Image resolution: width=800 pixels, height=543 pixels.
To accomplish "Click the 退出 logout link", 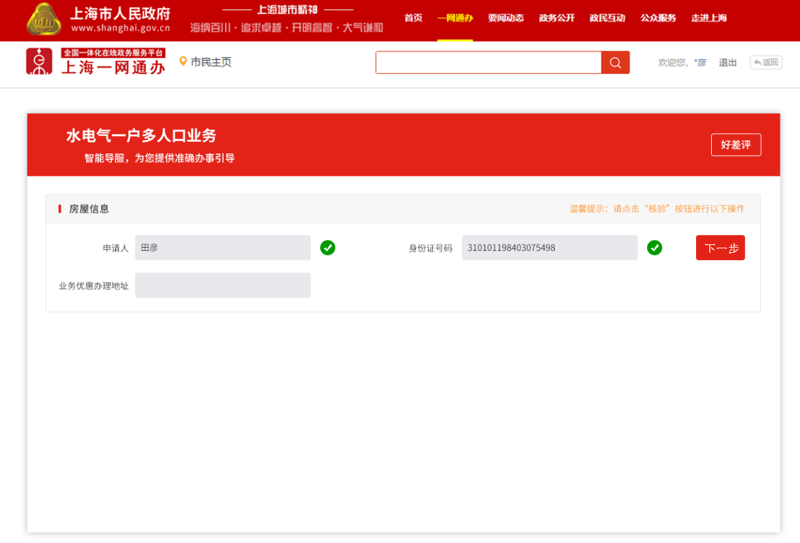I will (727, 63).
